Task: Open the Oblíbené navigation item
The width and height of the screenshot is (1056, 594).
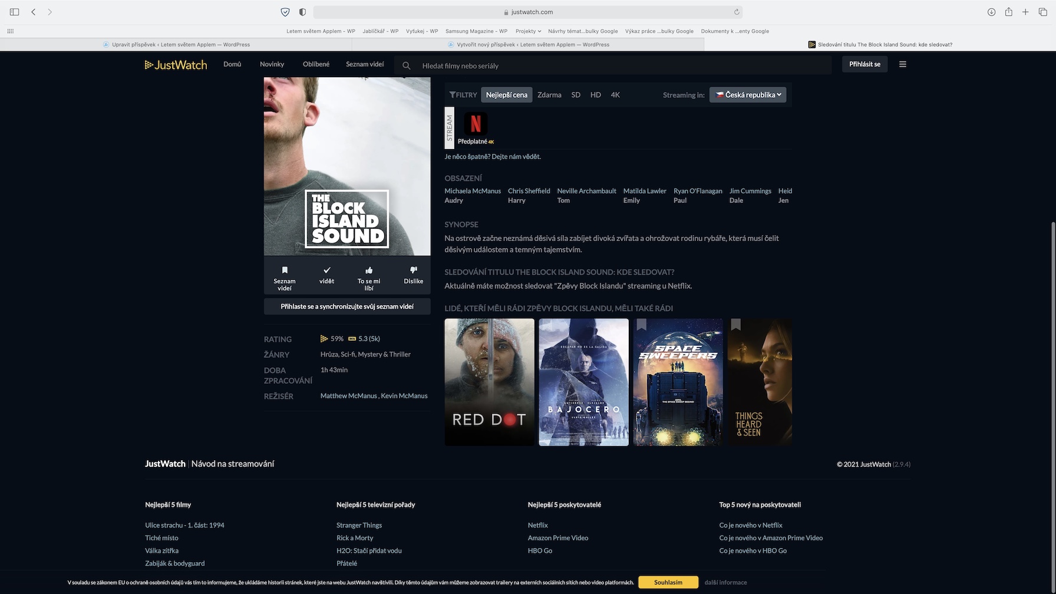Action: (x=316, y=64)
